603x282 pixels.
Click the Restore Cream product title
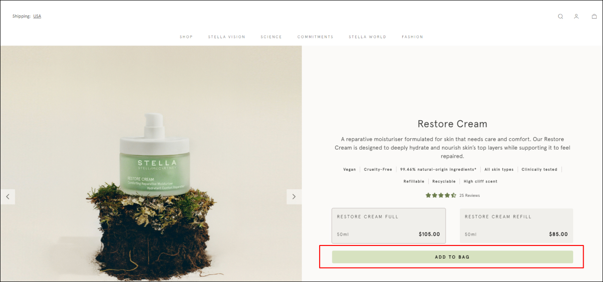point(452,124)
